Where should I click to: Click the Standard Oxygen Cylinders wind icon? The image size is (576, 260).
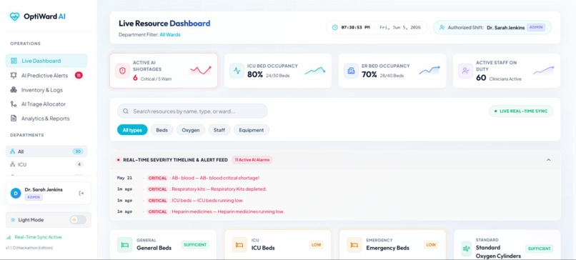click(467, 249)
